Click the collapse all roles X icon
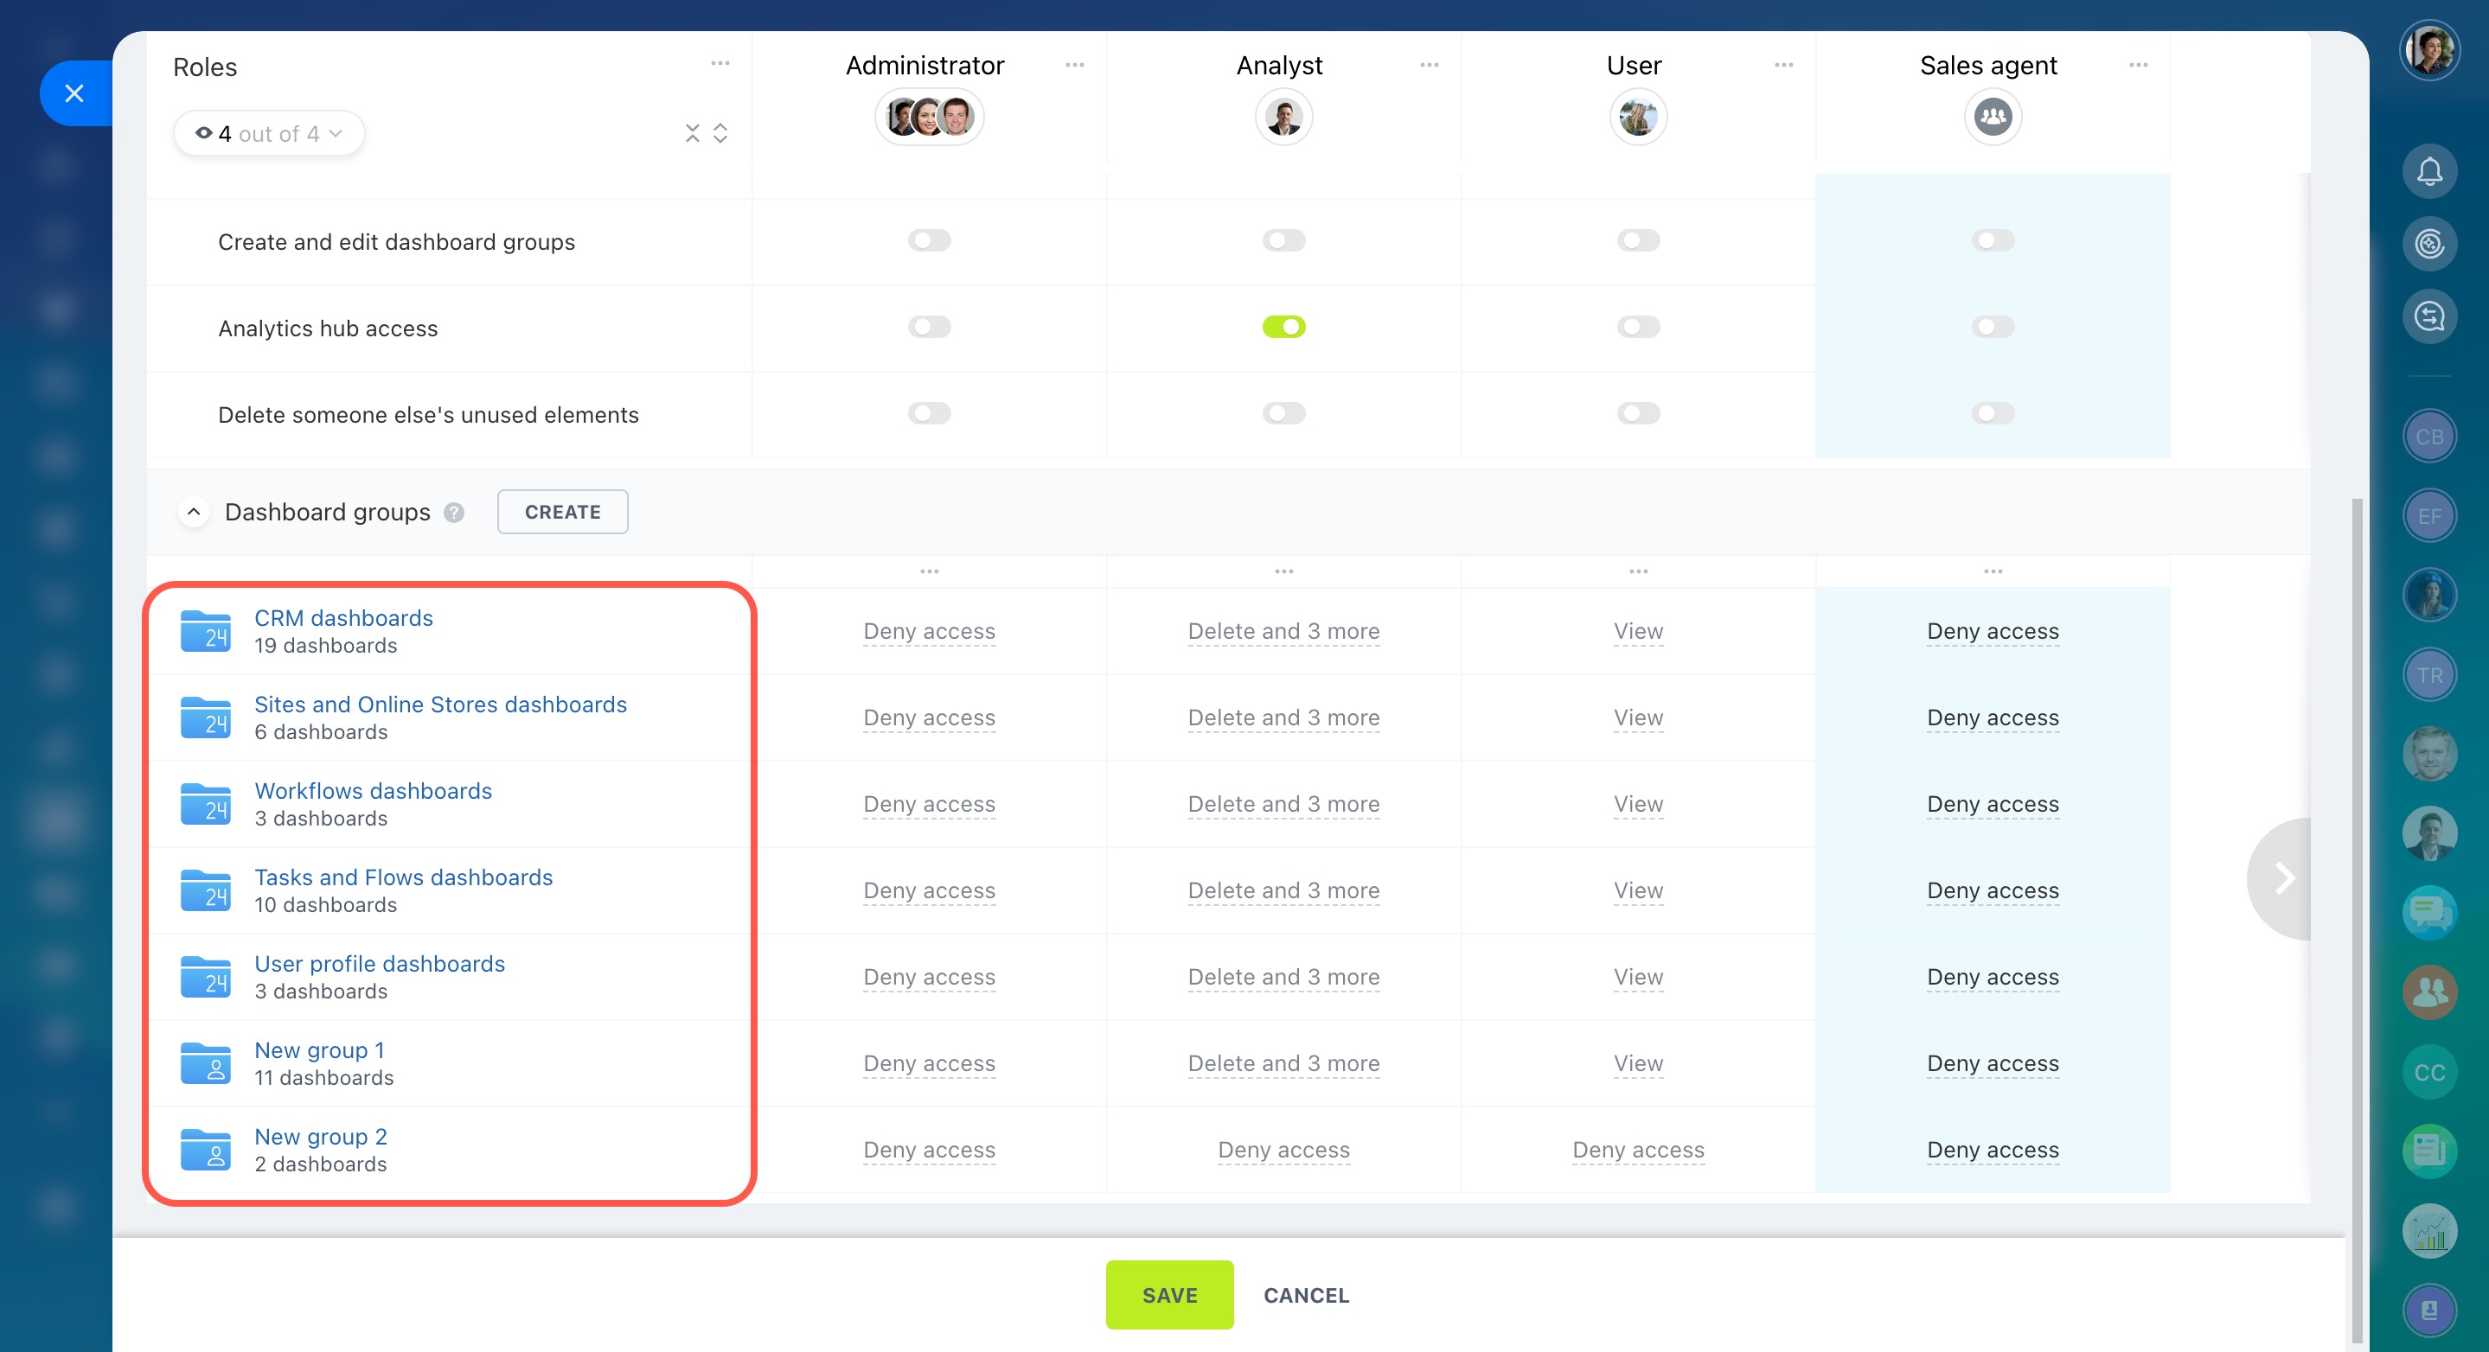The width and height of the screenshot is (2489, 1352). tap(692, 133)
